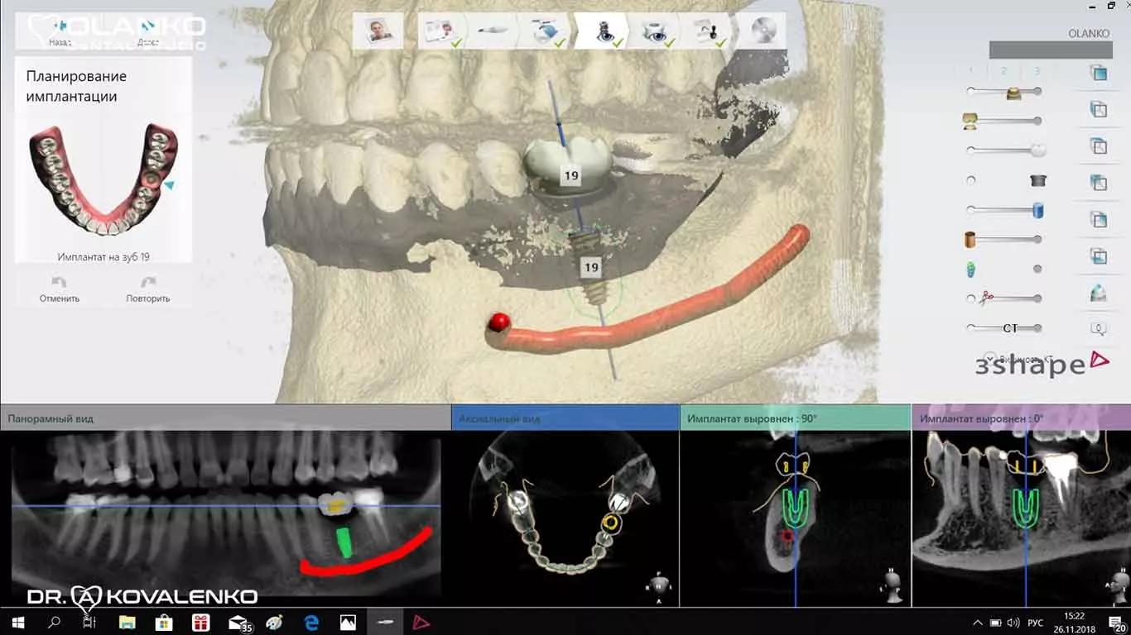Open the OLANKO dropdown header bar
Viewport: 1131px width, 635px height.
point(1052,48)
